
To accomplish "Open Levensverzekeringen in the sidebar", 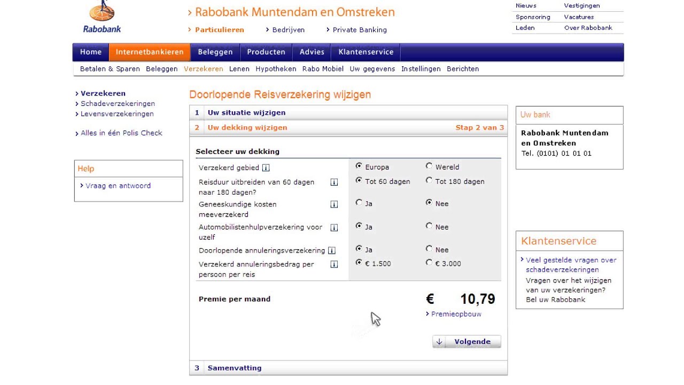I will [117, 114].
